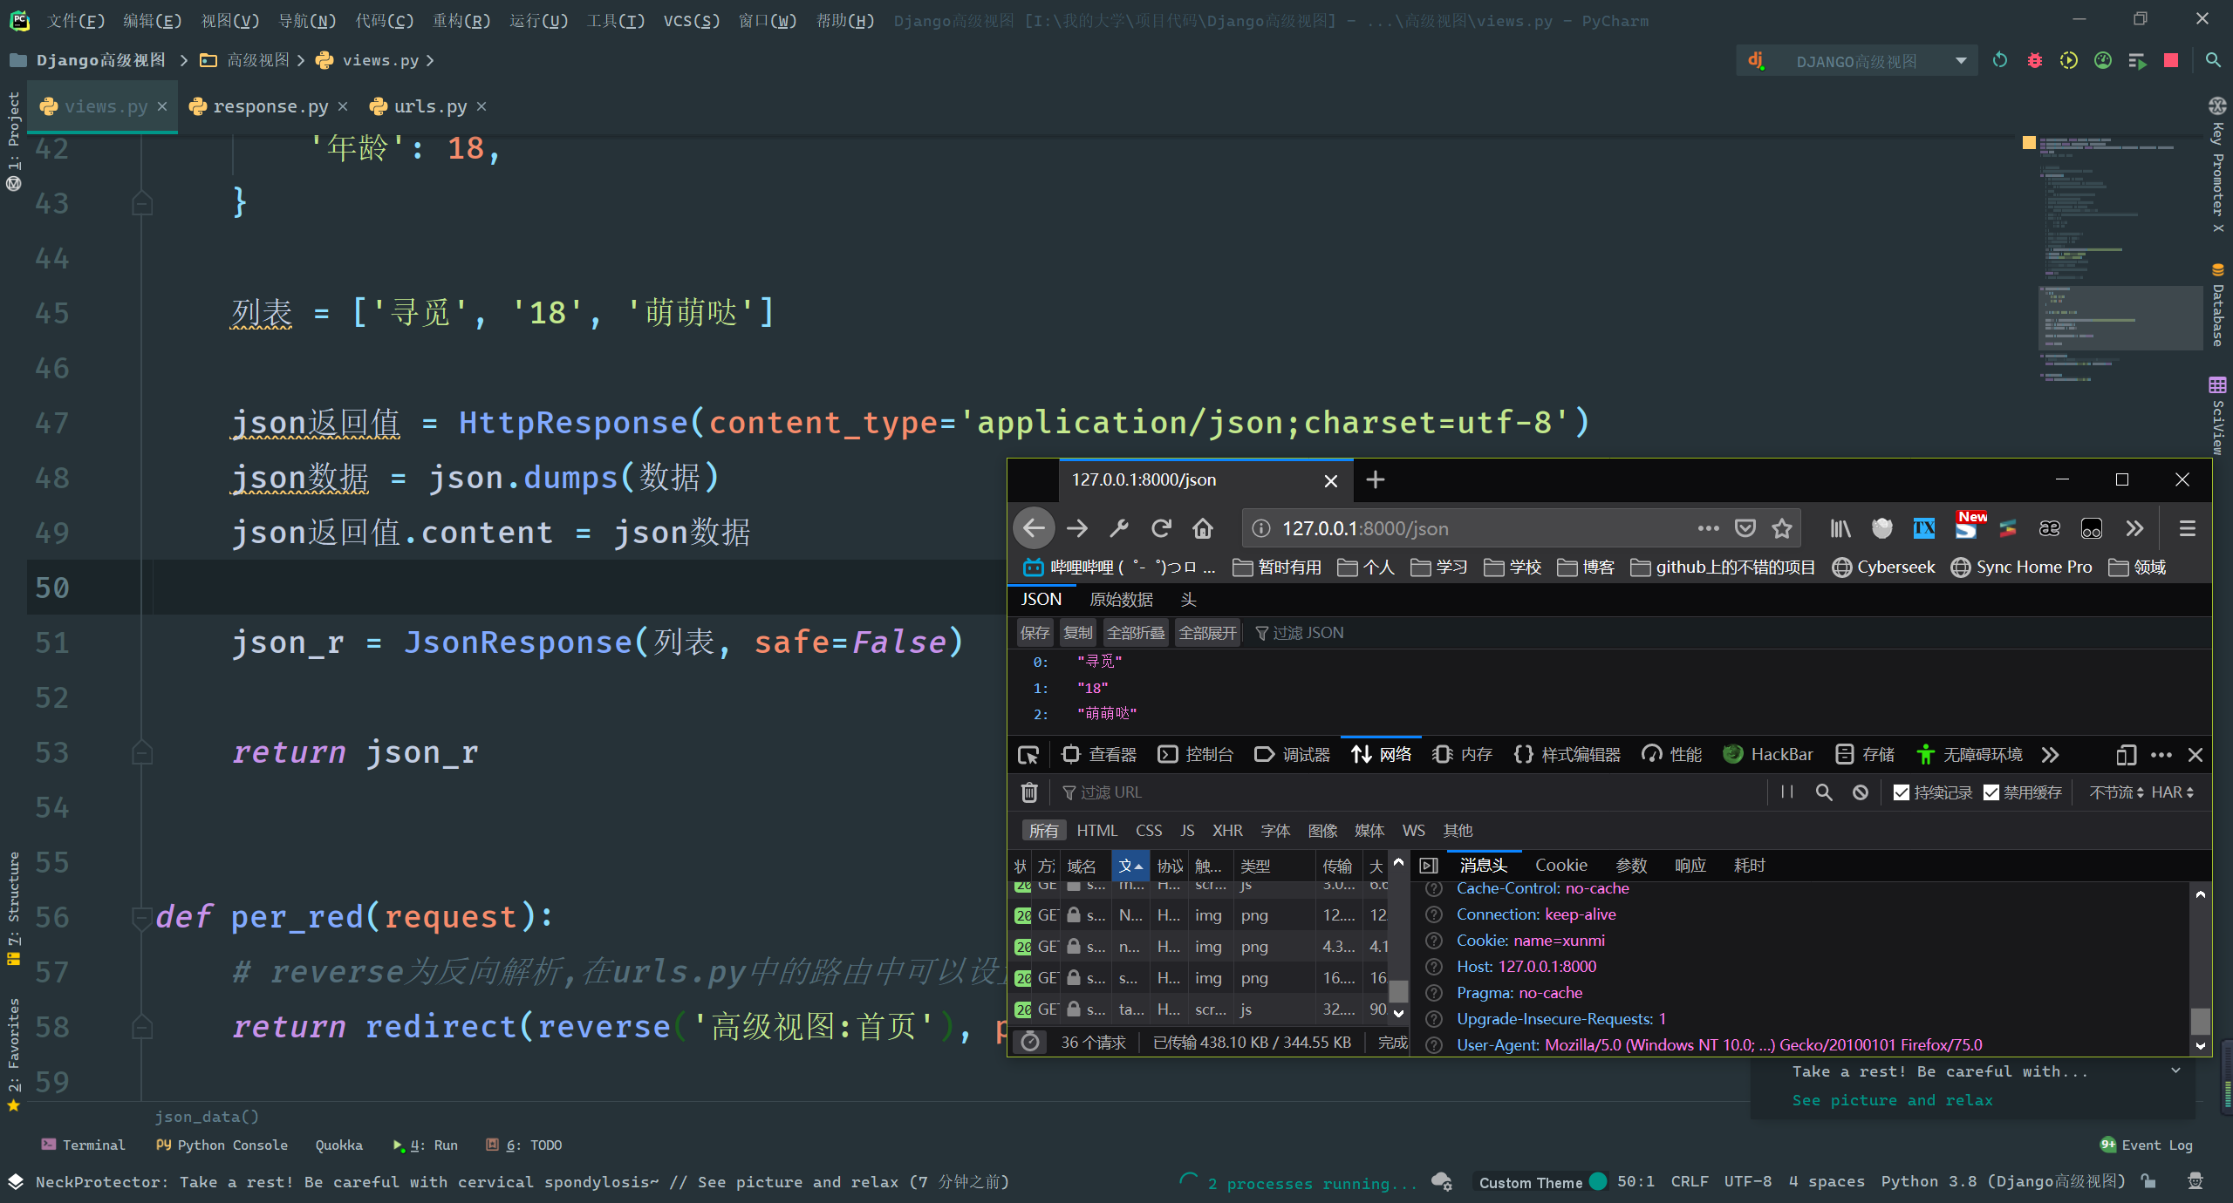Bookmark page with star icon
Viewport: 2233px width, 1203px height.
pos(1782,528)
